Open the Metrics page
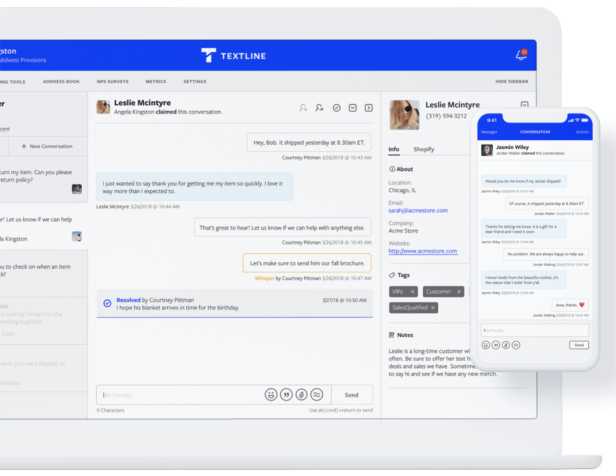 pos(156,82)
